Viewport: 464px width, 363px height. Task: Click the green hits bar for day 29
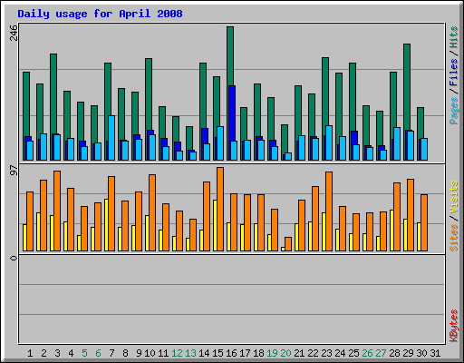(x=407, y=87)
